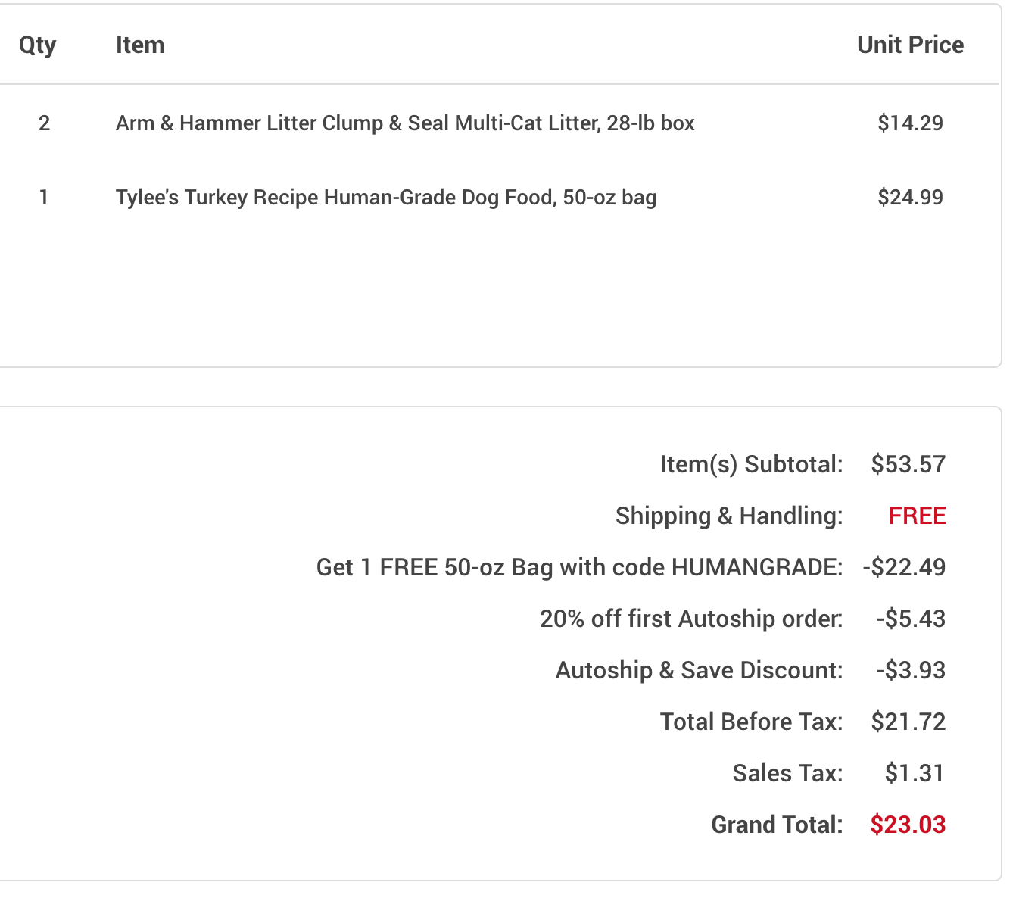
Task: Click the $14.29 unit price
Action: click(x=910, y=123)
